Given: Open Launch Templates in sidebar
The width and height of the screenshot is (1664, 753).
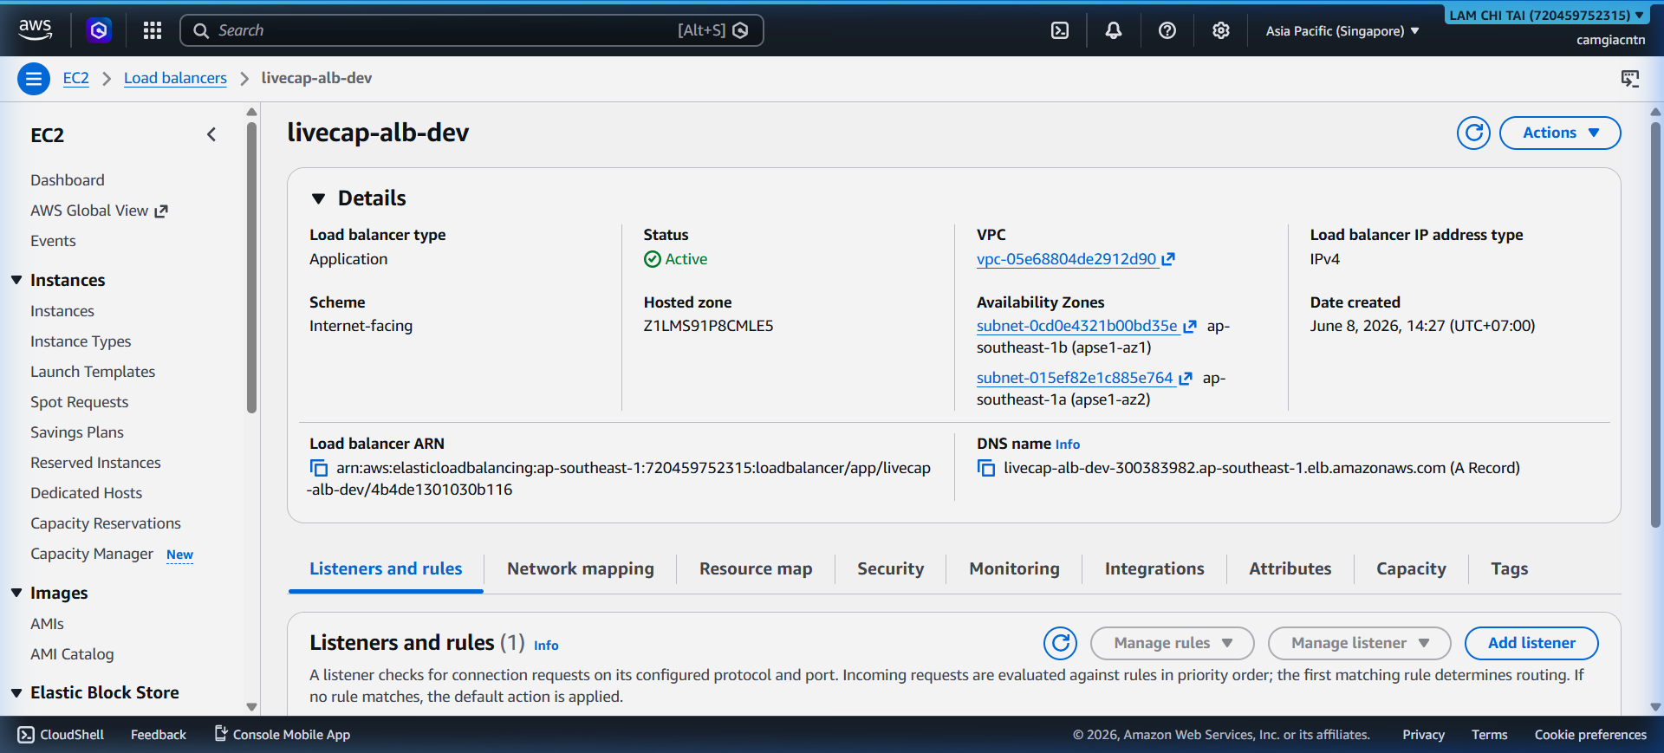Looking at the screenshot, I should pos(93,372).
